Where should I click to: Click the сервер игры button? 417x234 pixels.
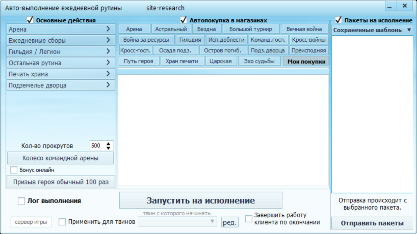(31, 222)
